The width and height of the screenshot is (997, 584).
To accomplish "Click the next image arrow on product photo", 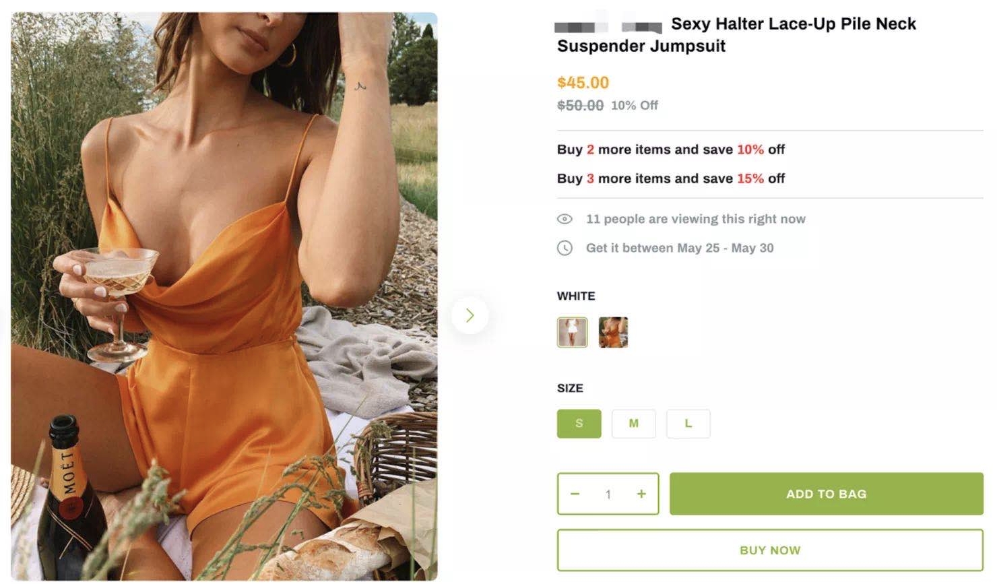I will pos(470,314).
